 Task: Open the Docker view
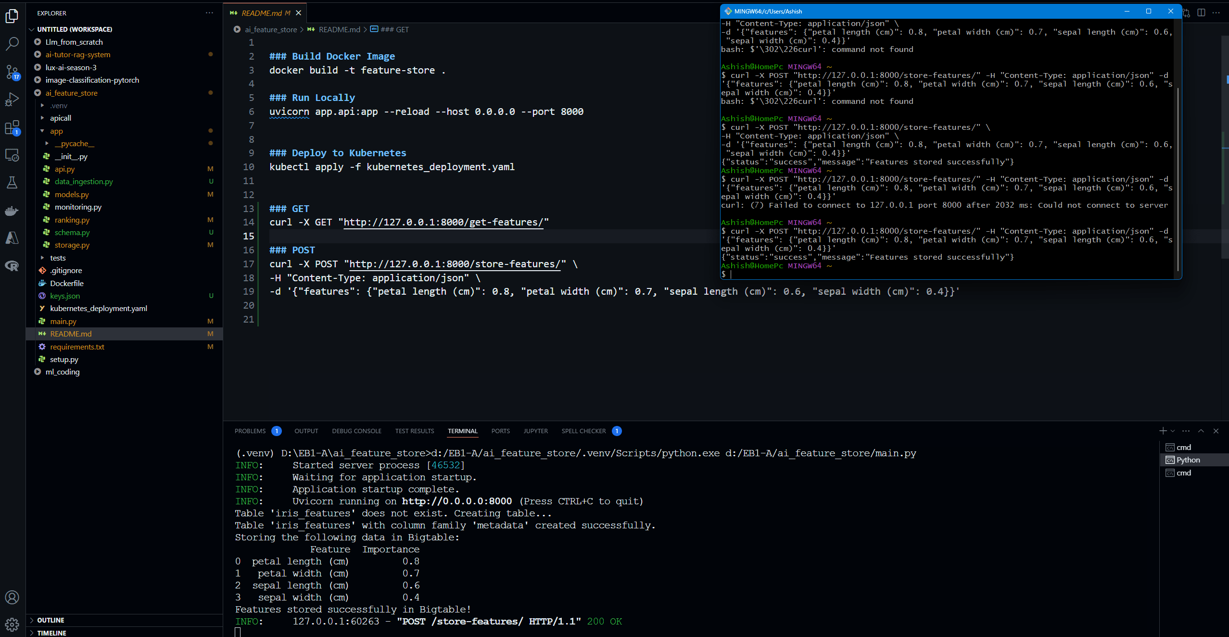pos(12,210)
